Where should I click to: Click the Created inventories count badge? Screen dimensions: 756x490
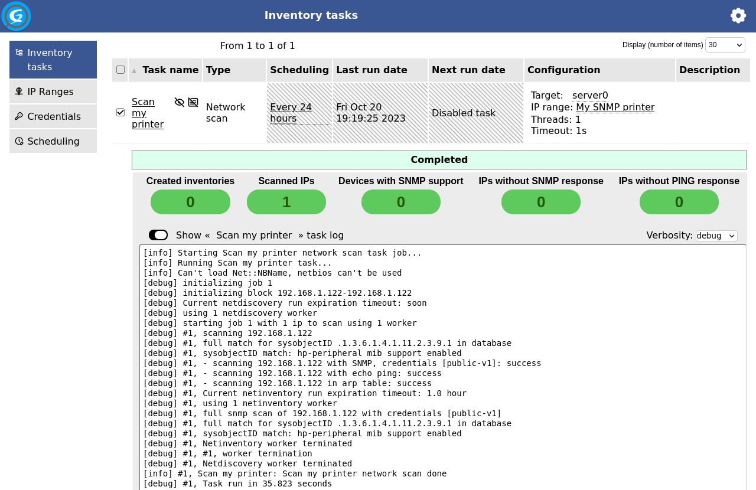190,202
